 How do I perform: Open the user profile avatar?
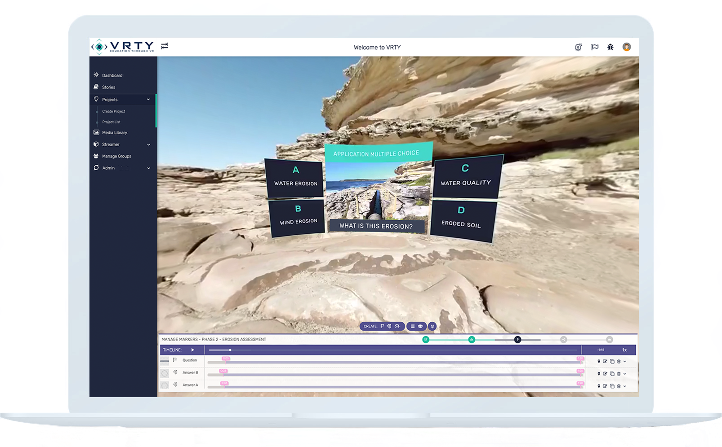pos(626,47)
